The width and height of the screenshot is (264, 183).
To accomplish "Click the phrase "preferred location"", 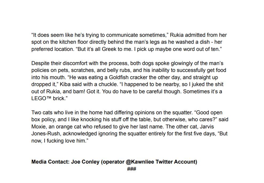I will (53, 49).
